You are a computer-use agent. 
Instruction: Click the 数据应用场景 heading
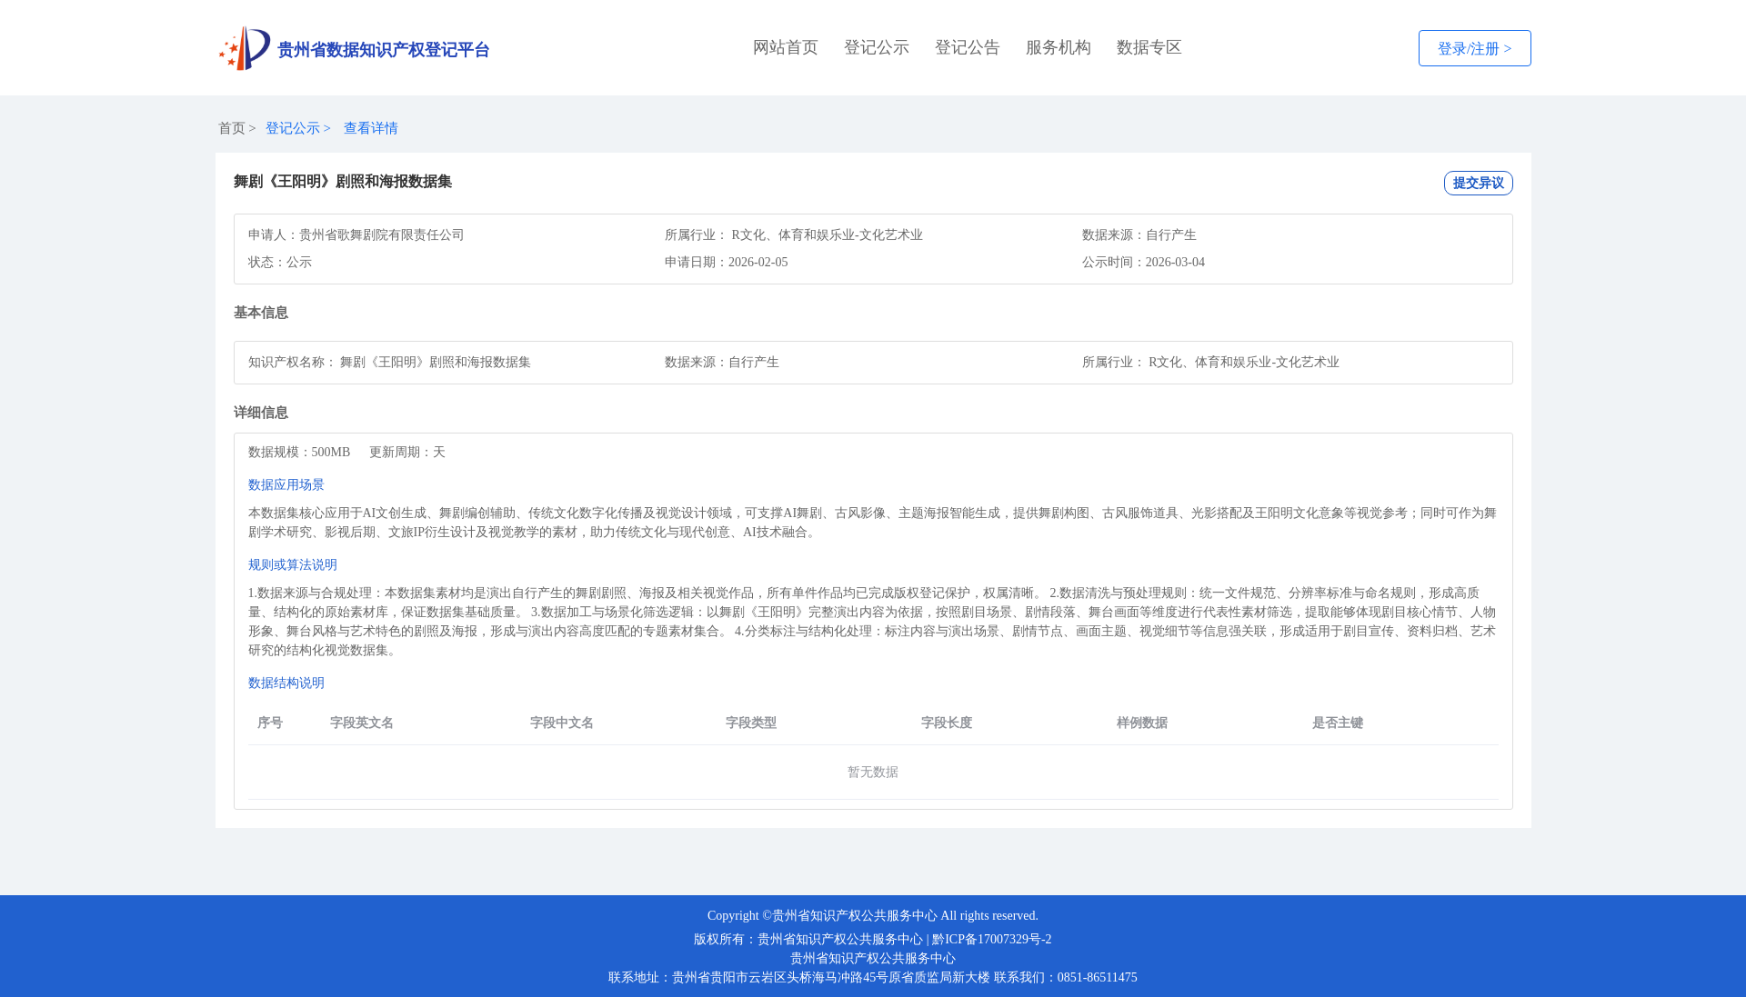point(286,484)
